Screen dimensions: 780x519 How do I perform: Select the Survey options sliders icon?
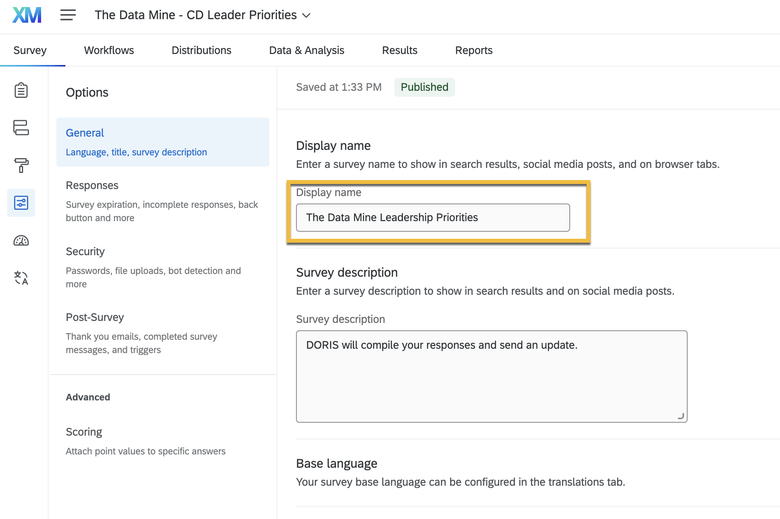click(21, 203)
